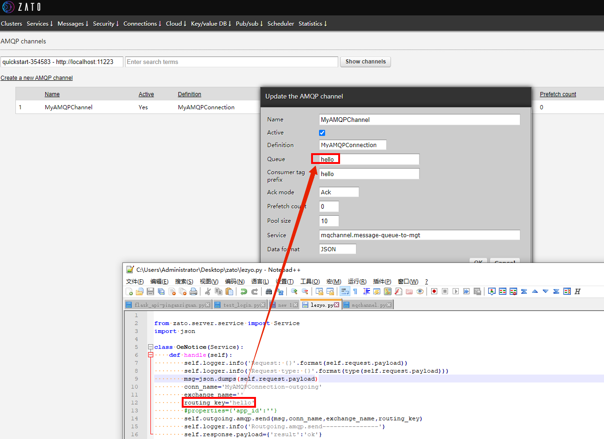Click the Monitoring eye icon in toolbar
The width and height of the screenshot is (604, 439).
point(420,291)
